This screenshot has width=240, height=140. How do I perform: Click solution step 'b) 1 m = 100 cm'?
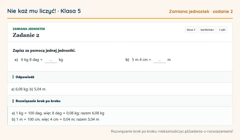(55, 119)
